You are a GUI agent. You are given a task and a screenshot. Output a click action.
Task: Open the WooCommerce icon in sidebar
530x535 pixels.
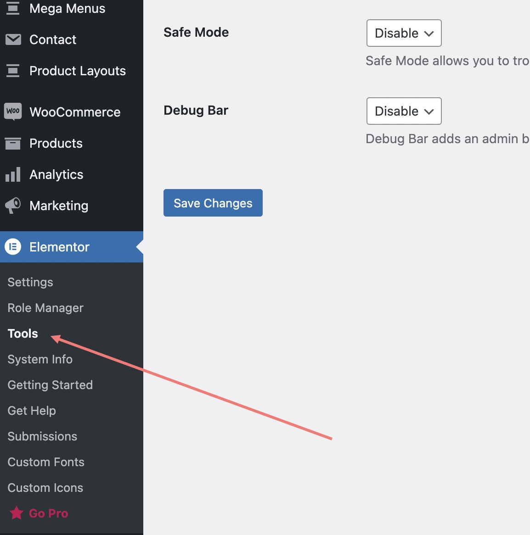[x=13, y=111]
